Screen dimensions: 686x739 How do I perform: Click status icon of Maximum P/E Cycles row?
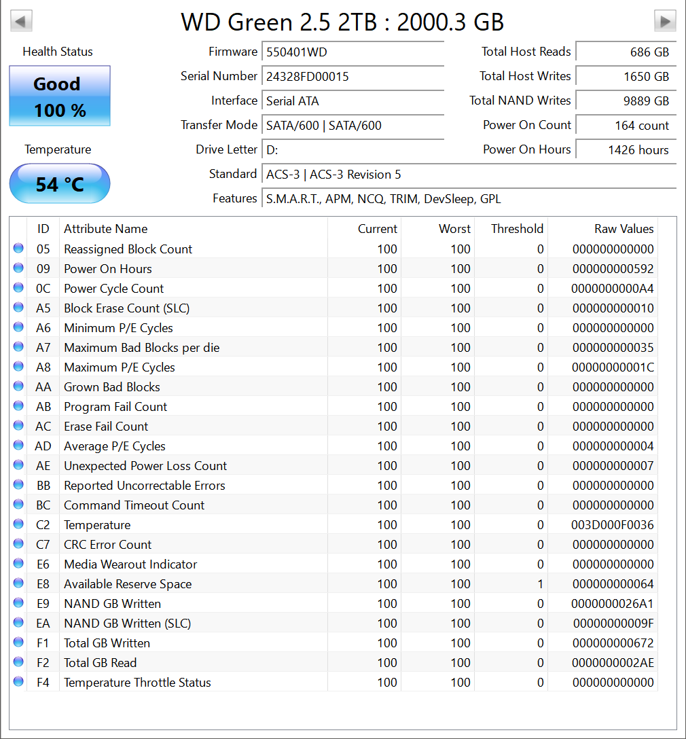point(18,366)
